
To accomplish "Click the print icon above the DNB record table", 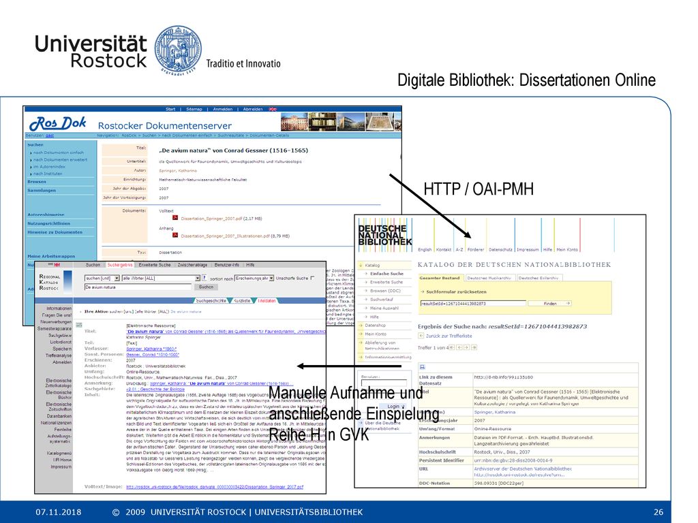I will pyautogui.click(x=422, y=367).
